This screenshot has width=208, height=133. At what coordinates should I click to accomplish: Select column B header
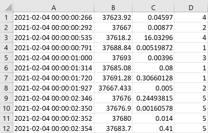tap(113, 7)
